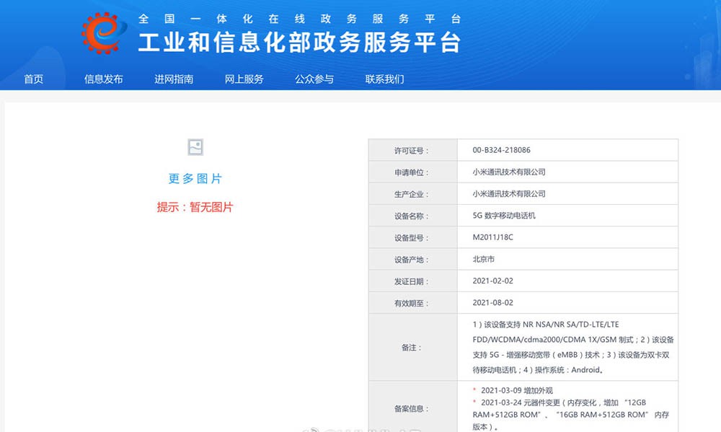Click the site title 工业和信息化部政务服务平台
This screenshot has width=721, height=432.
299,43
